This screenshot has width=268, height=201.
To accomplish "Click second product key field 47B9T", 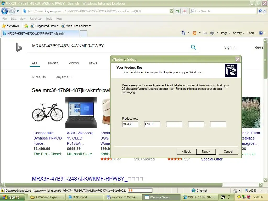I will (152, 124).
